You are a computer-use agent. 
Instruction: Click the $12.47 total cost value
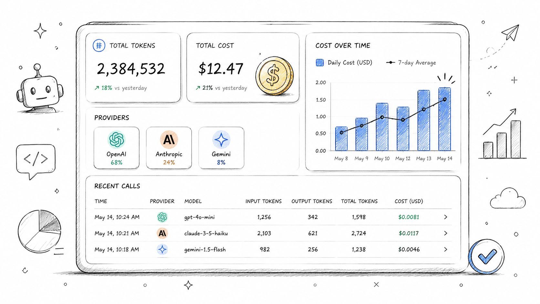[221, 69]
